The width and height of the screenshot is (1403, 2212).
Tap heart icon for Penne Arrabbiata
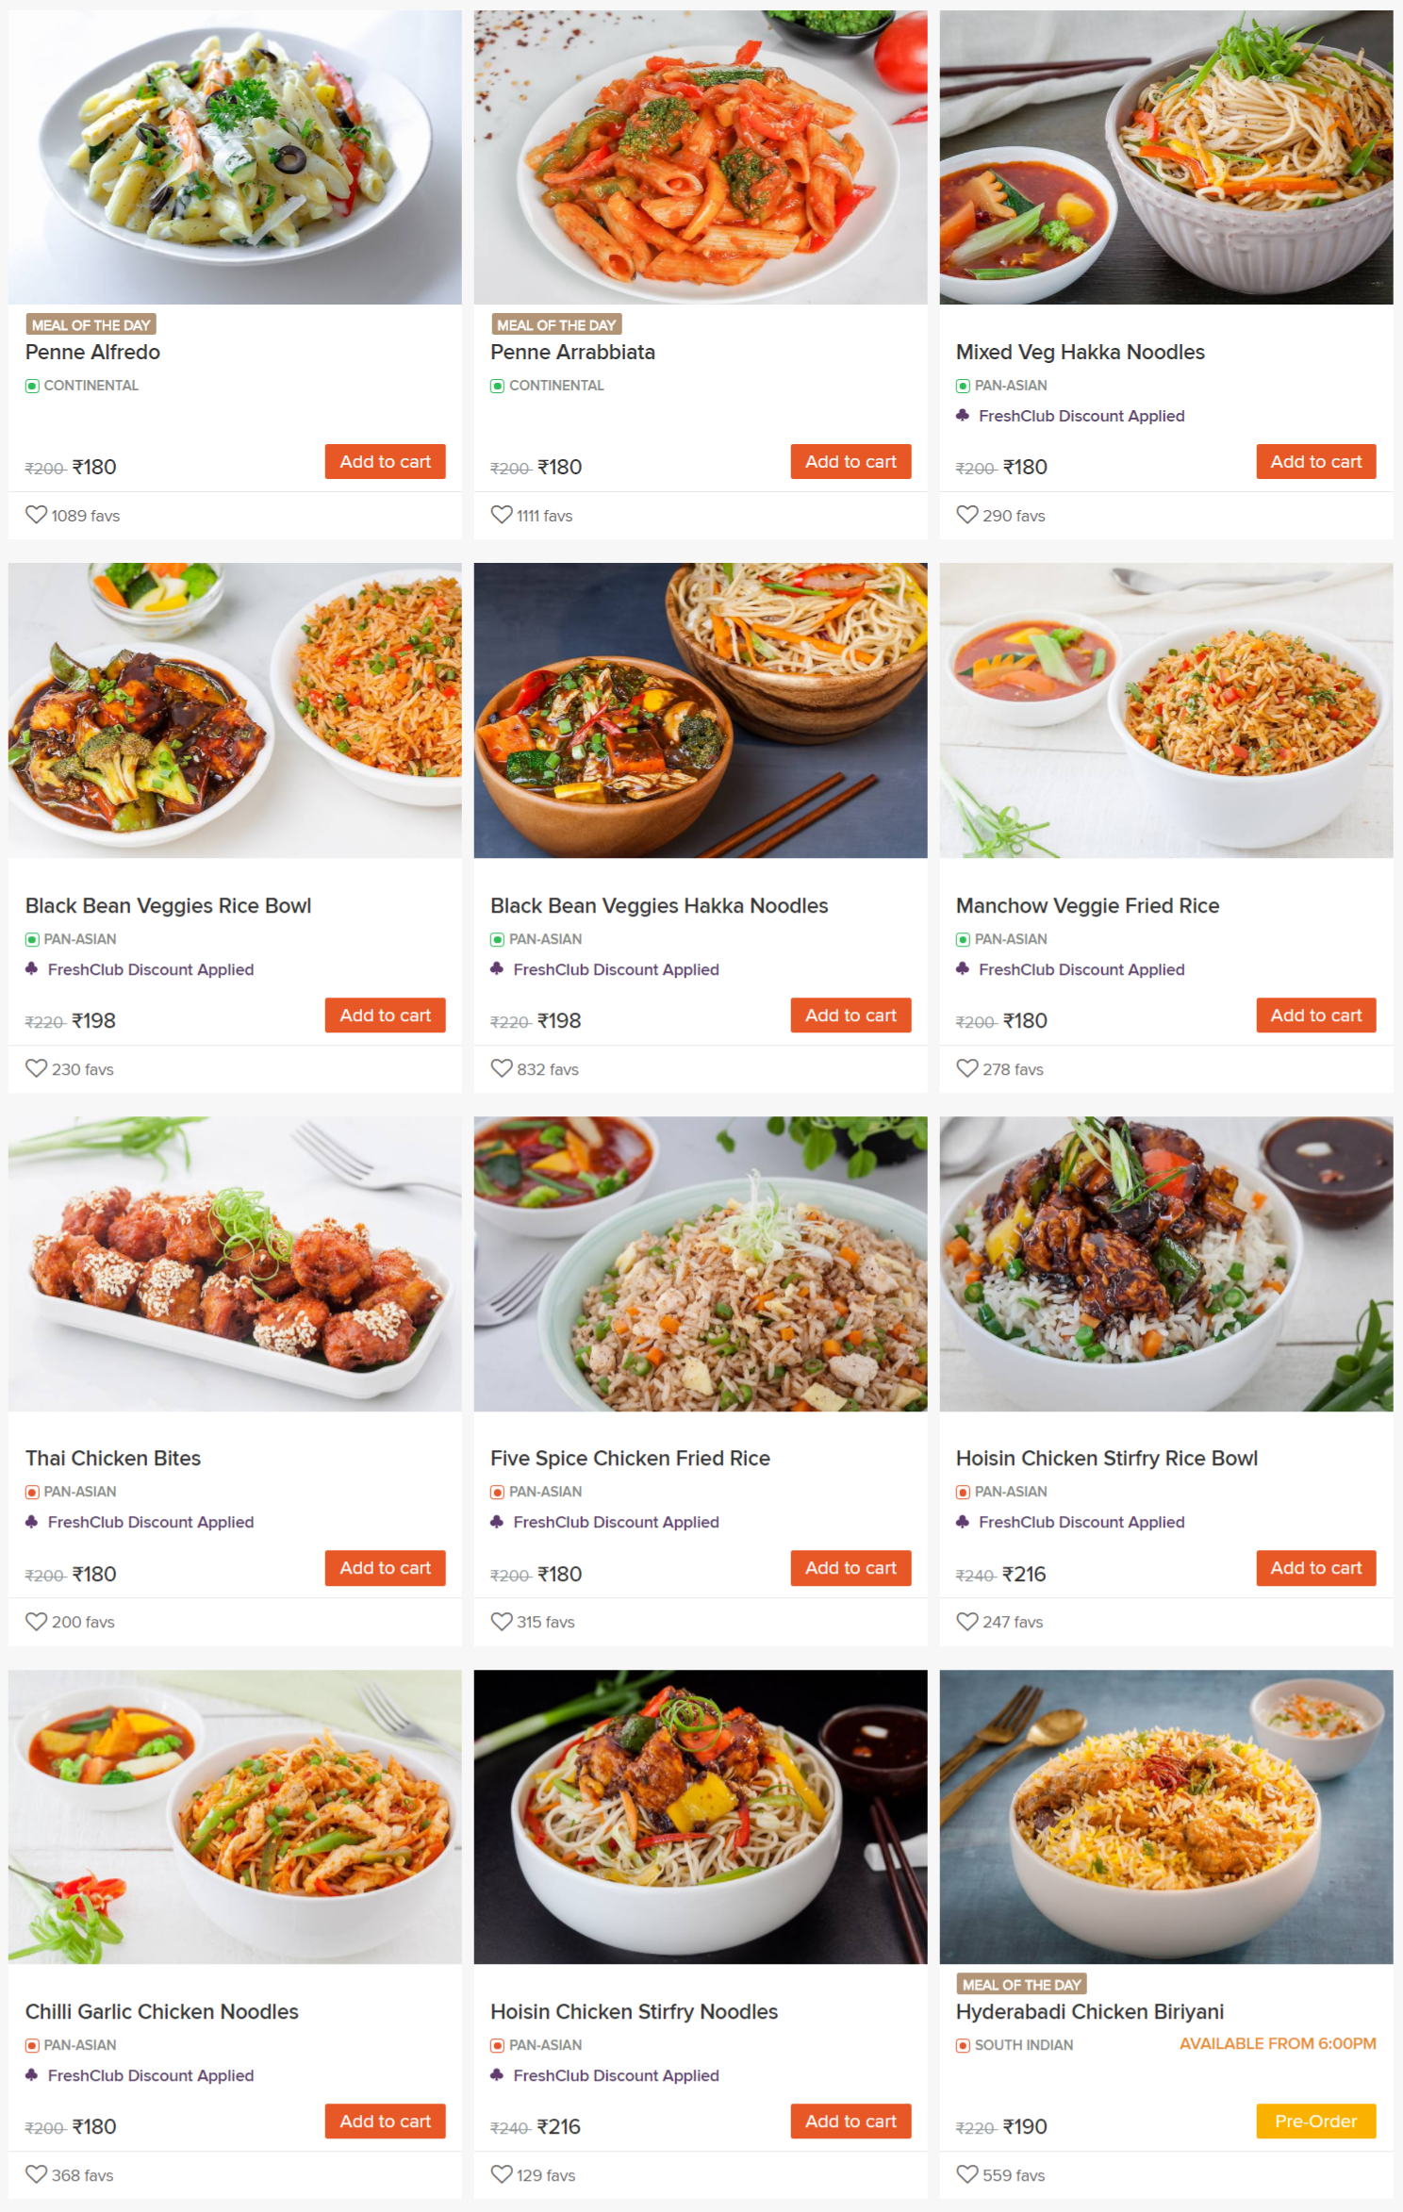(502, 515)
